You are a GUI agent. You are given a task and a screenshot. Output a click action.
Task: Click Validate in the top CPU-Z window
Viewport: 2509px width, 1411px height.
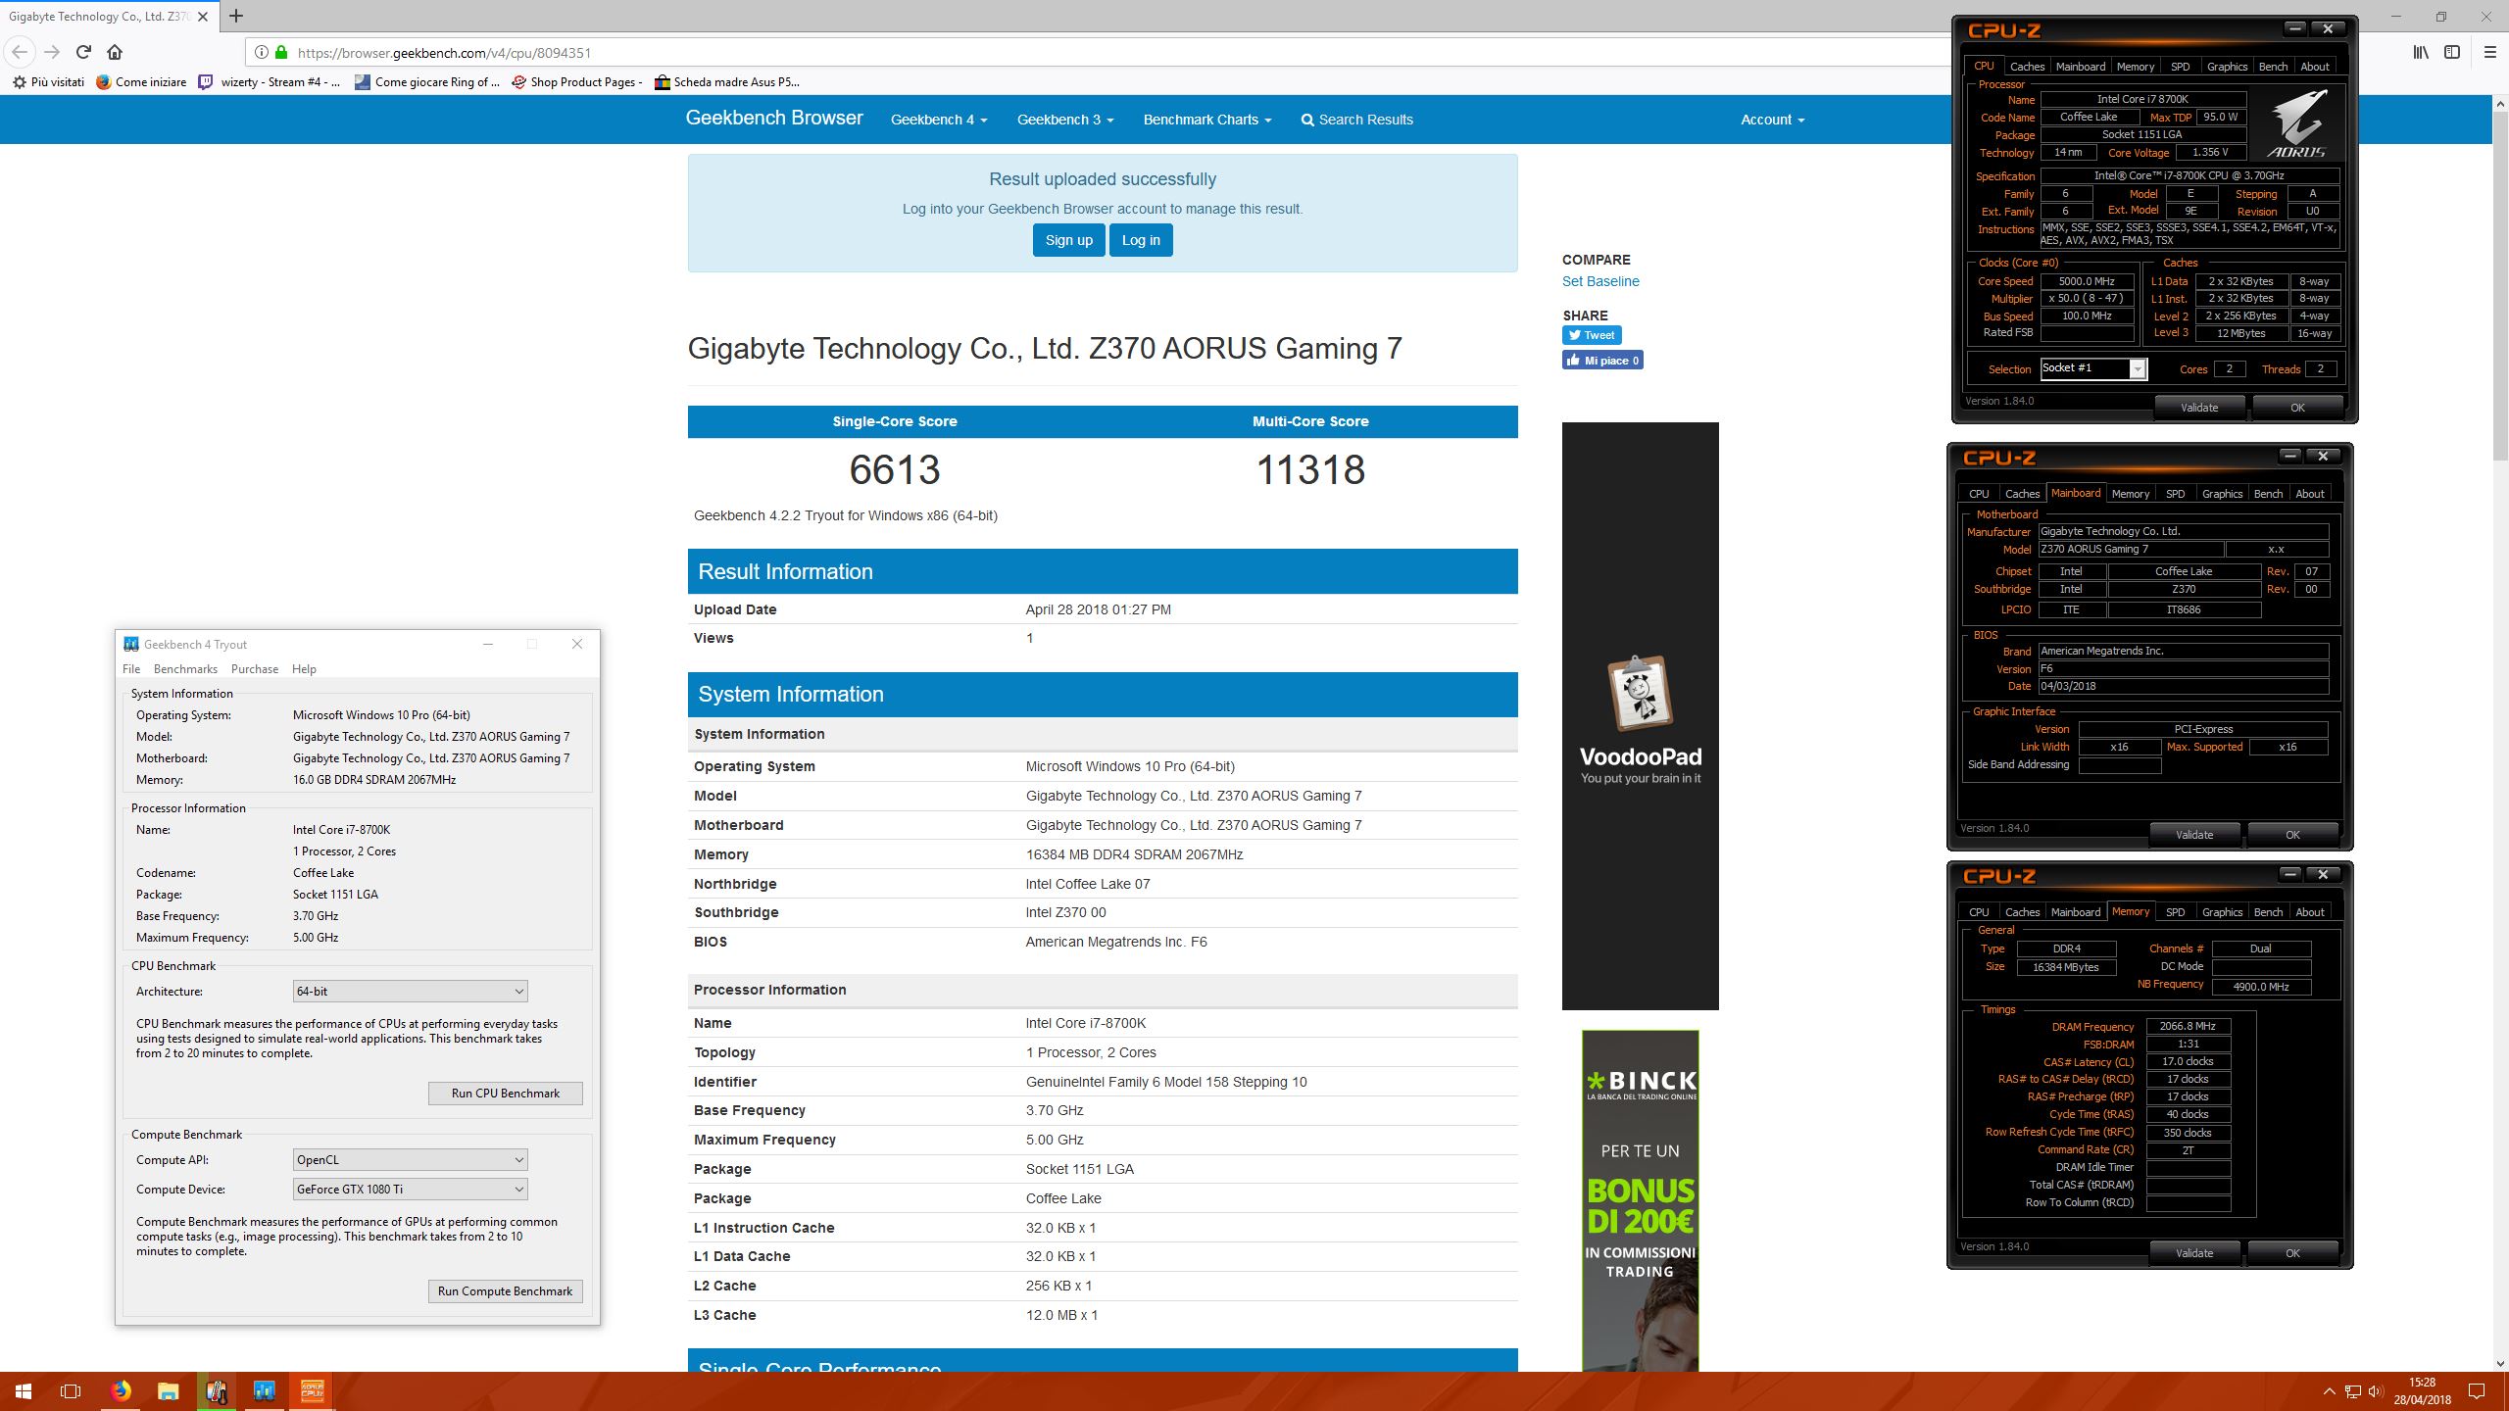(2199, 408)
